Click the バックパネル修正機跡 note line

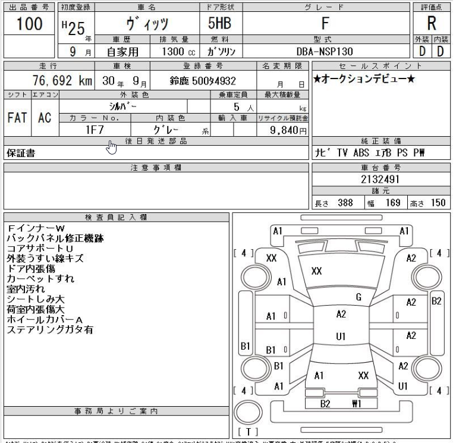coord(54,238)
